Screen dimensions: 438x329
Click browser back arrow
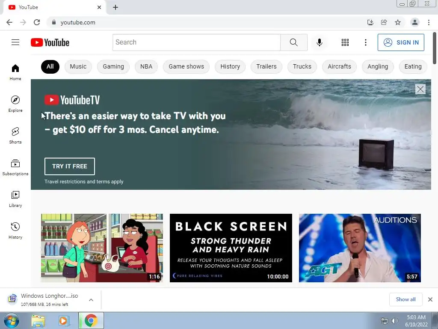coord(9,22)
